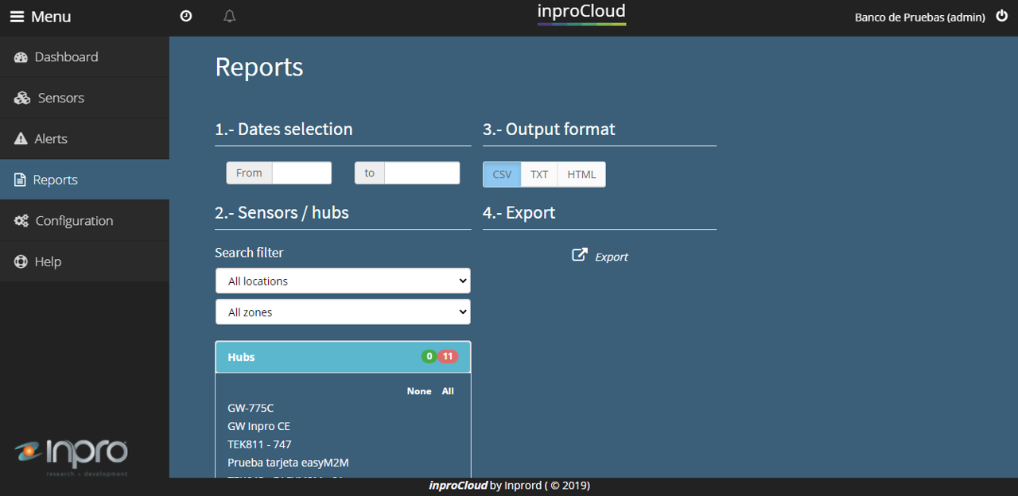Select CSV output format
The width and height of the screenshot is (1018, 496).
(x=502, y=175)
